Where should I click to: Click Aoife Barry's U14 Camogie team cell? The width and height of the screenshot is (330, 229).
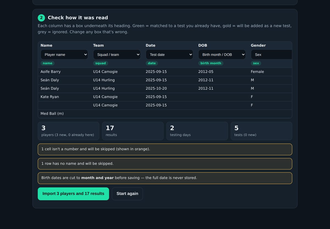(117, 72)
